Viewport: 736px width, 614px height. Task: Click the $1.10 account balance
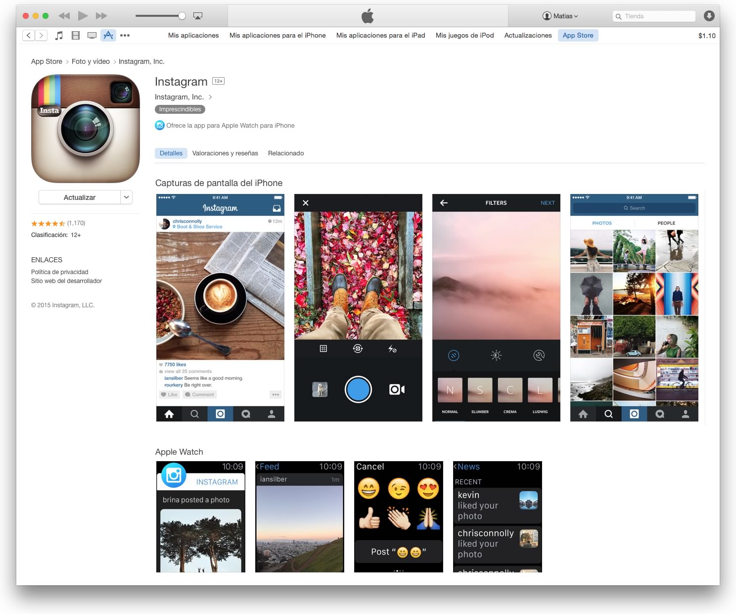pos(707,36)
